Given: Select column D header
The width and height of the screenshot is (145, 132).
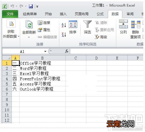Looking at the screenshot, I should [96, 58].
